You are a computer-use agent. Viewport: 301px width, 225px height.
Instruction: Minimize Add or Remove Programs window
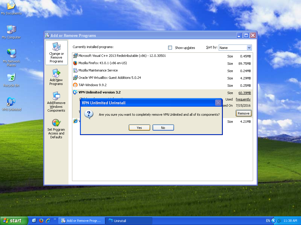tap(239, 35)
